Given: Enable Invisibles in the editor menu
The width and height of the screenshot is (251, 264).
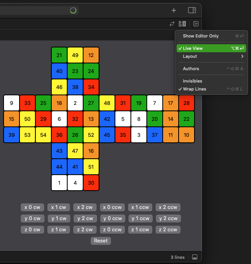Looking at the screenshot, I should click(x=211, y=81).
